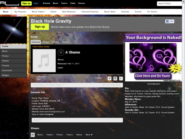The height and width of the screenshot is (139, 185).
Task: Select Badges in the sidebar
Action: pos(13,75)
